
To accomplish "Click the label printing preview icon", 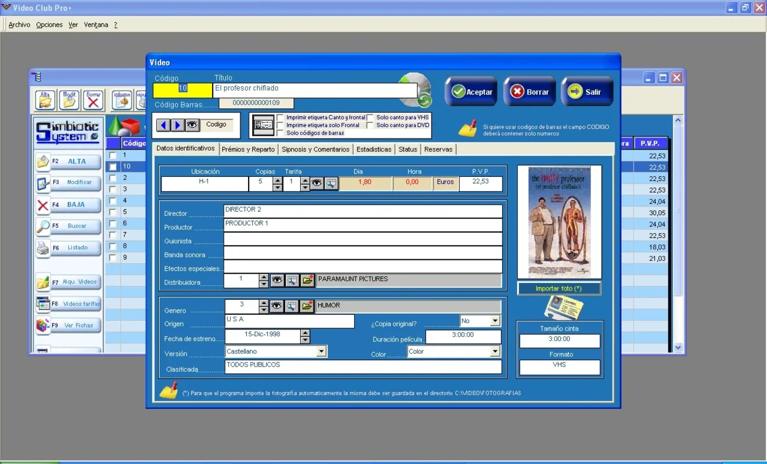I will (264, 125).
